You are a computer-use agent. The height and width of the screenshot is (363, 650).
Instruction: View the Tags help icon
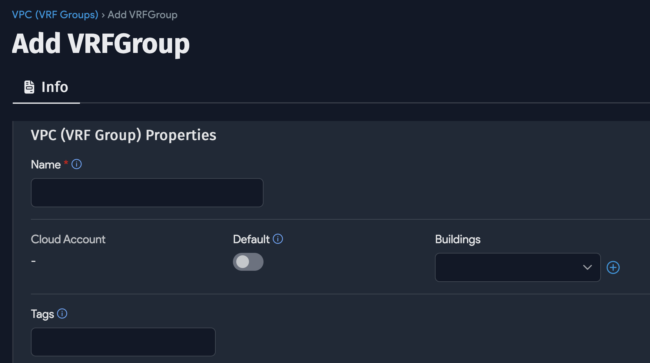point(62,314)
